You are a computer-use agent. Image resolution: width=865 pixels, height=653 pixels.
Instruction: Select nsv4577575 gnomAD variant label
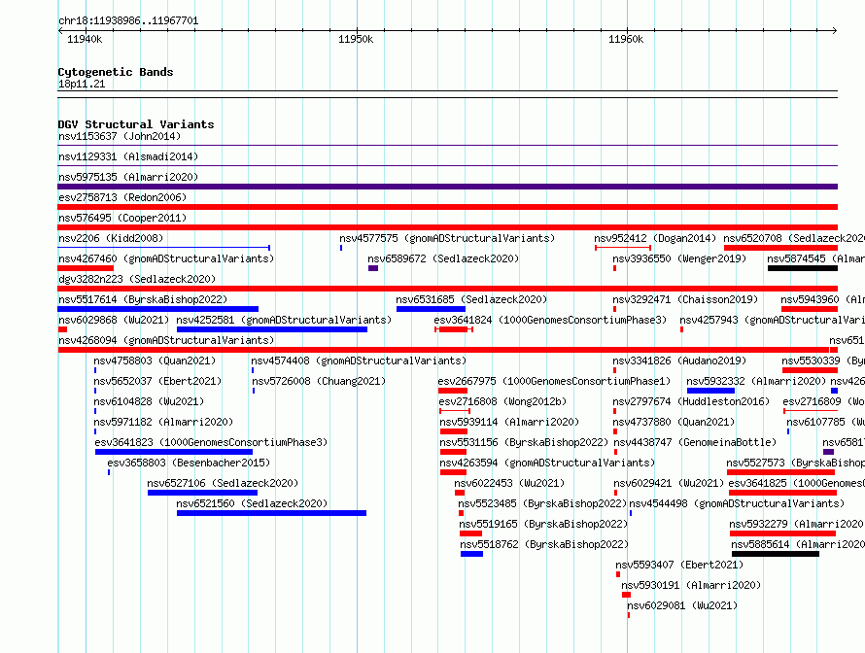pyautogui.click(x=447, y=238)
